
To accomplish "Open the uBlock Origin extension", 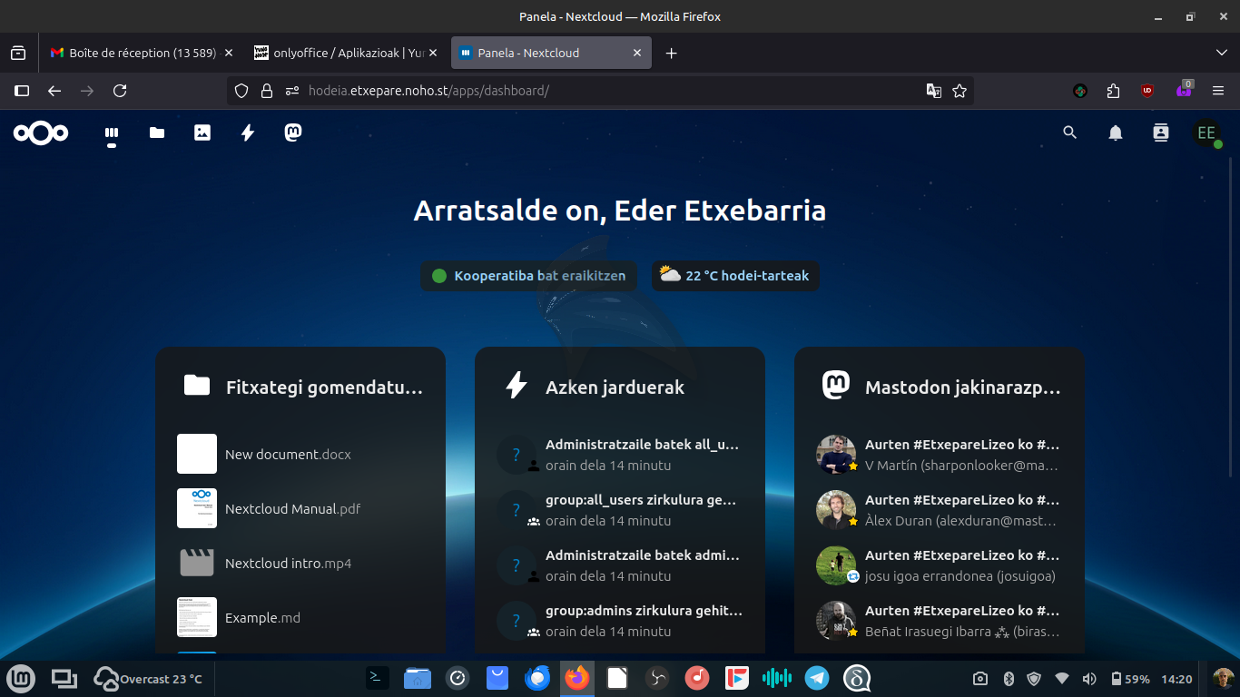I will tap(1147, 91).
